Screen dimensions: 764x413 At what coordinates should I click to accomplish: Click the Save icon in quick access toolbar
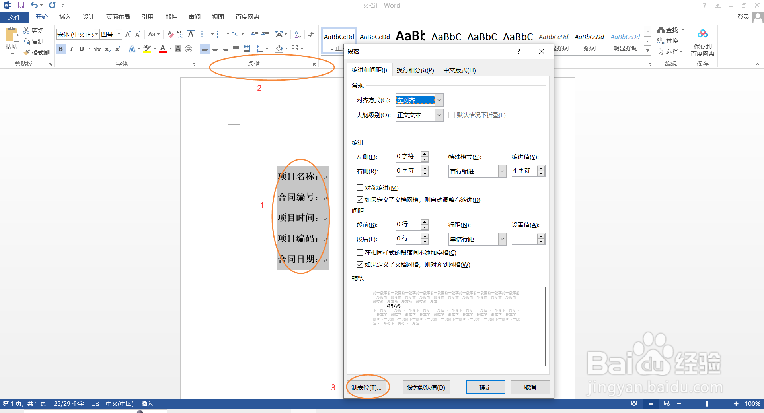pos(21,5)
